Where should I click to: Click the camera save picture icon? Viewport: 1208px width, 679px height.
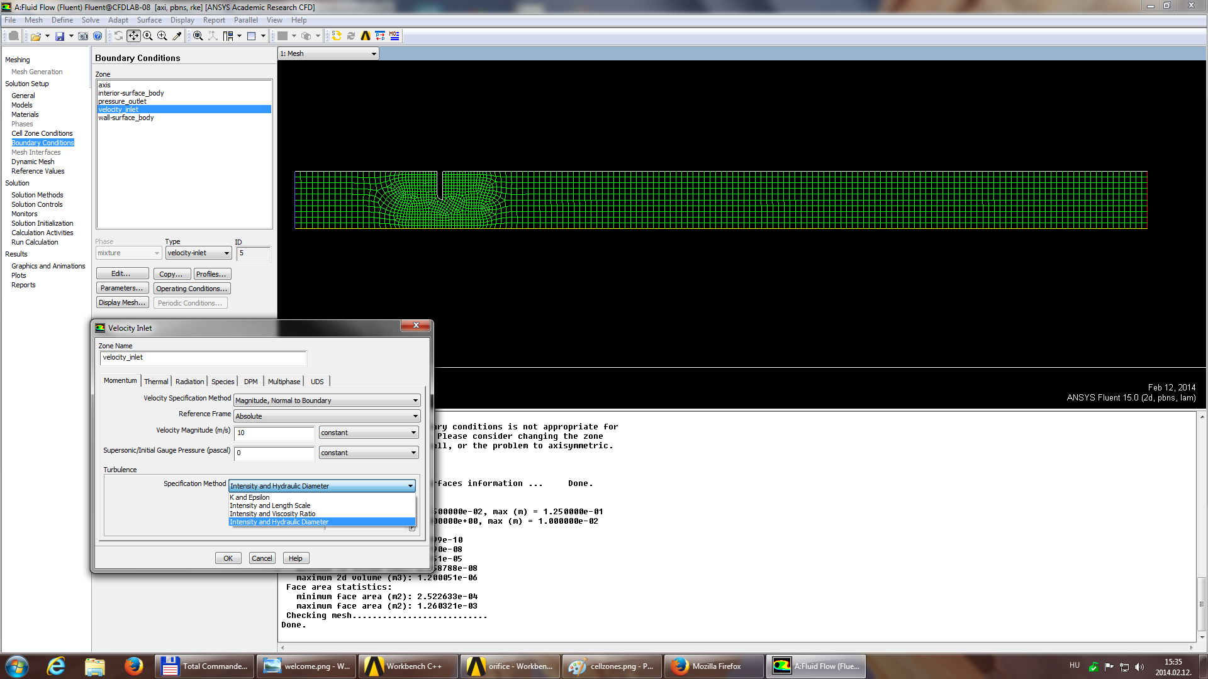point(83,36)
